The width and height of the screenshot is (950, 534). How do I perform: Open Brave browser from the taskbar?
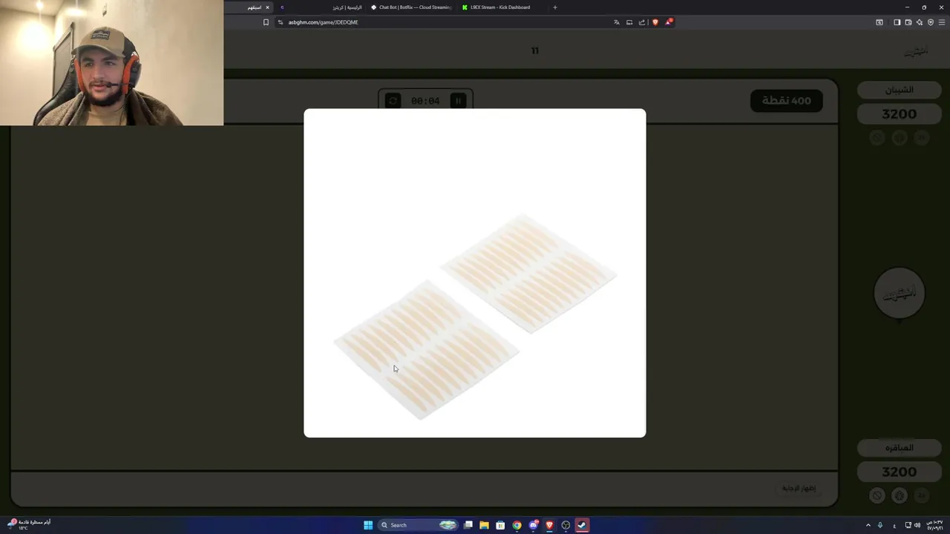point(549,525)
